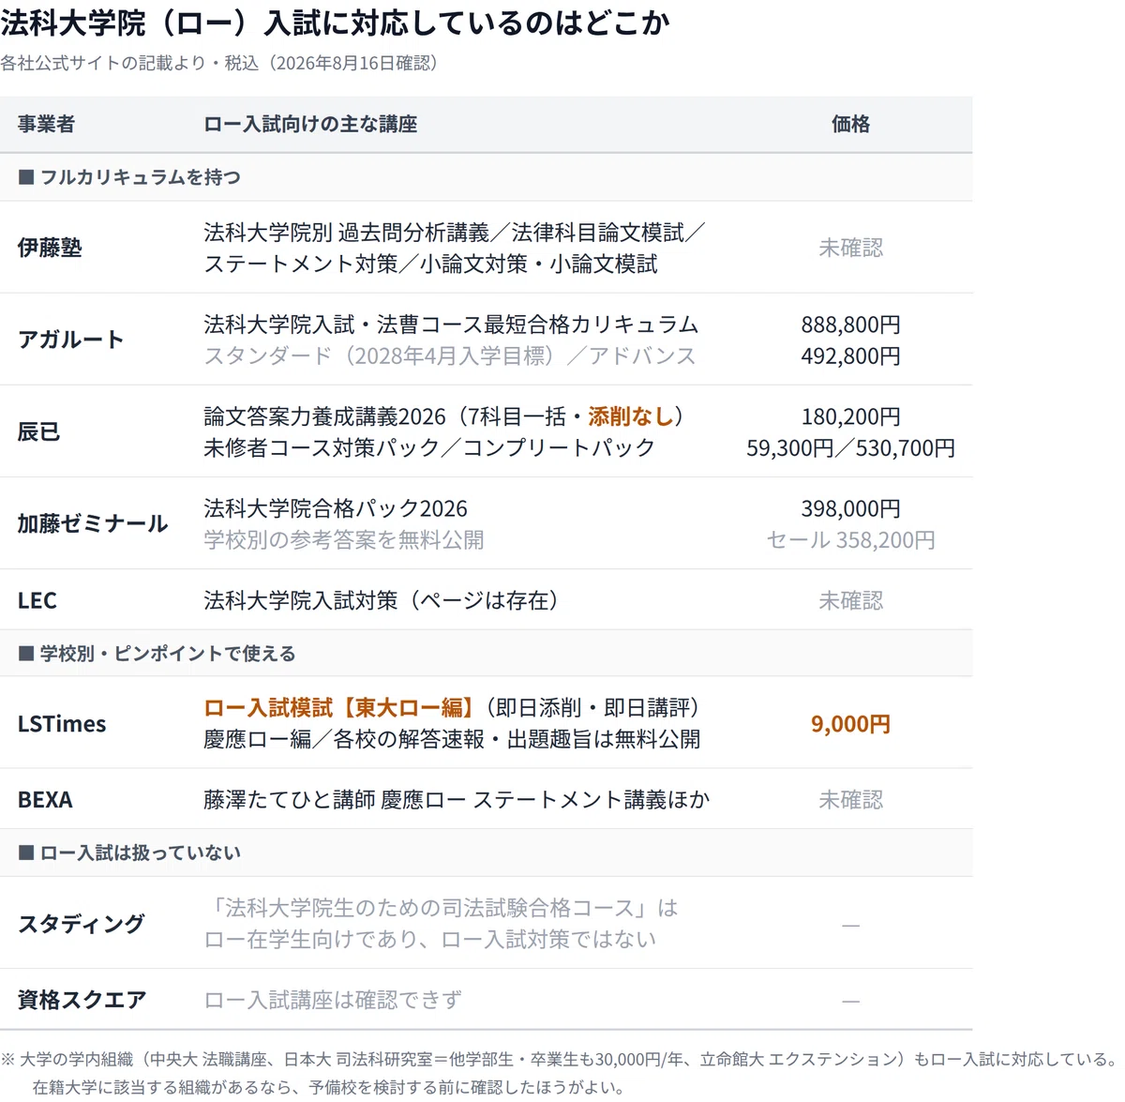1125x1102 pixels.
Task: Select the LEC provider name
Action: coord(37,600)
